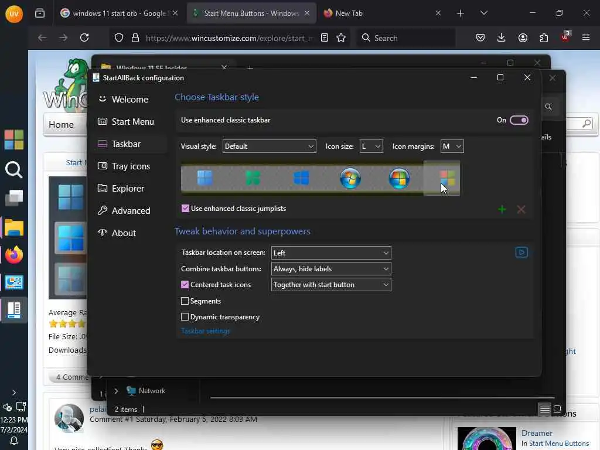Image resolution: width=600 pixels, height=450 pixels.
Task: Open the Start Menu section
Action: [128, 122]
